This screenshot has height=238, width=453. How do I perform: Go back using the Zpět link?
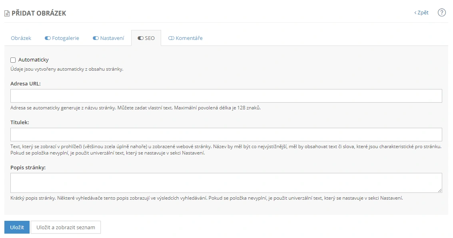[421, 13]
